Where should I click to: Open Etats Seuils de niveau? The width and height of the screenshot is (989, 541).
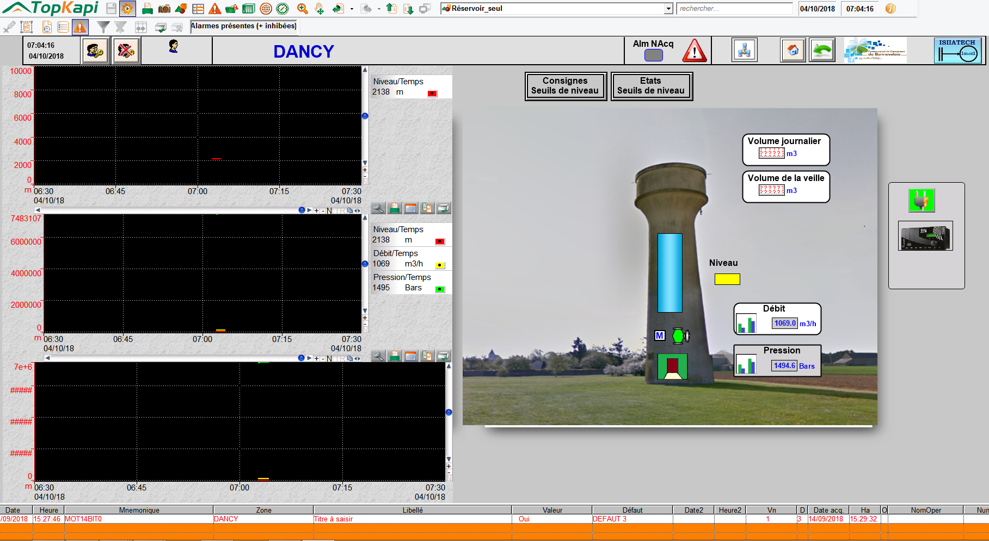coord(651,86)
